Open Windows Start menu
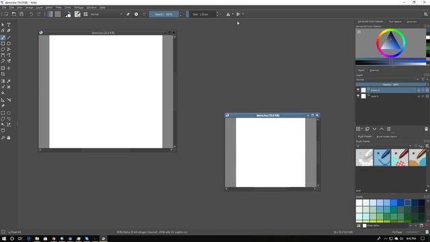Viewport: 430px width, 242px height. pos(4,239)
